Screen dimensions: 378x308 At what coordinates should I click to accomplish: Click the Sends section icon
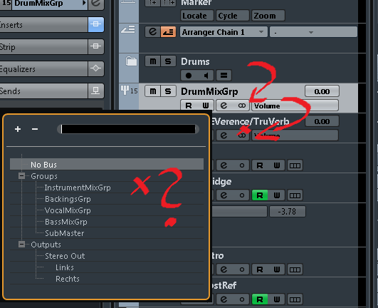95,91
